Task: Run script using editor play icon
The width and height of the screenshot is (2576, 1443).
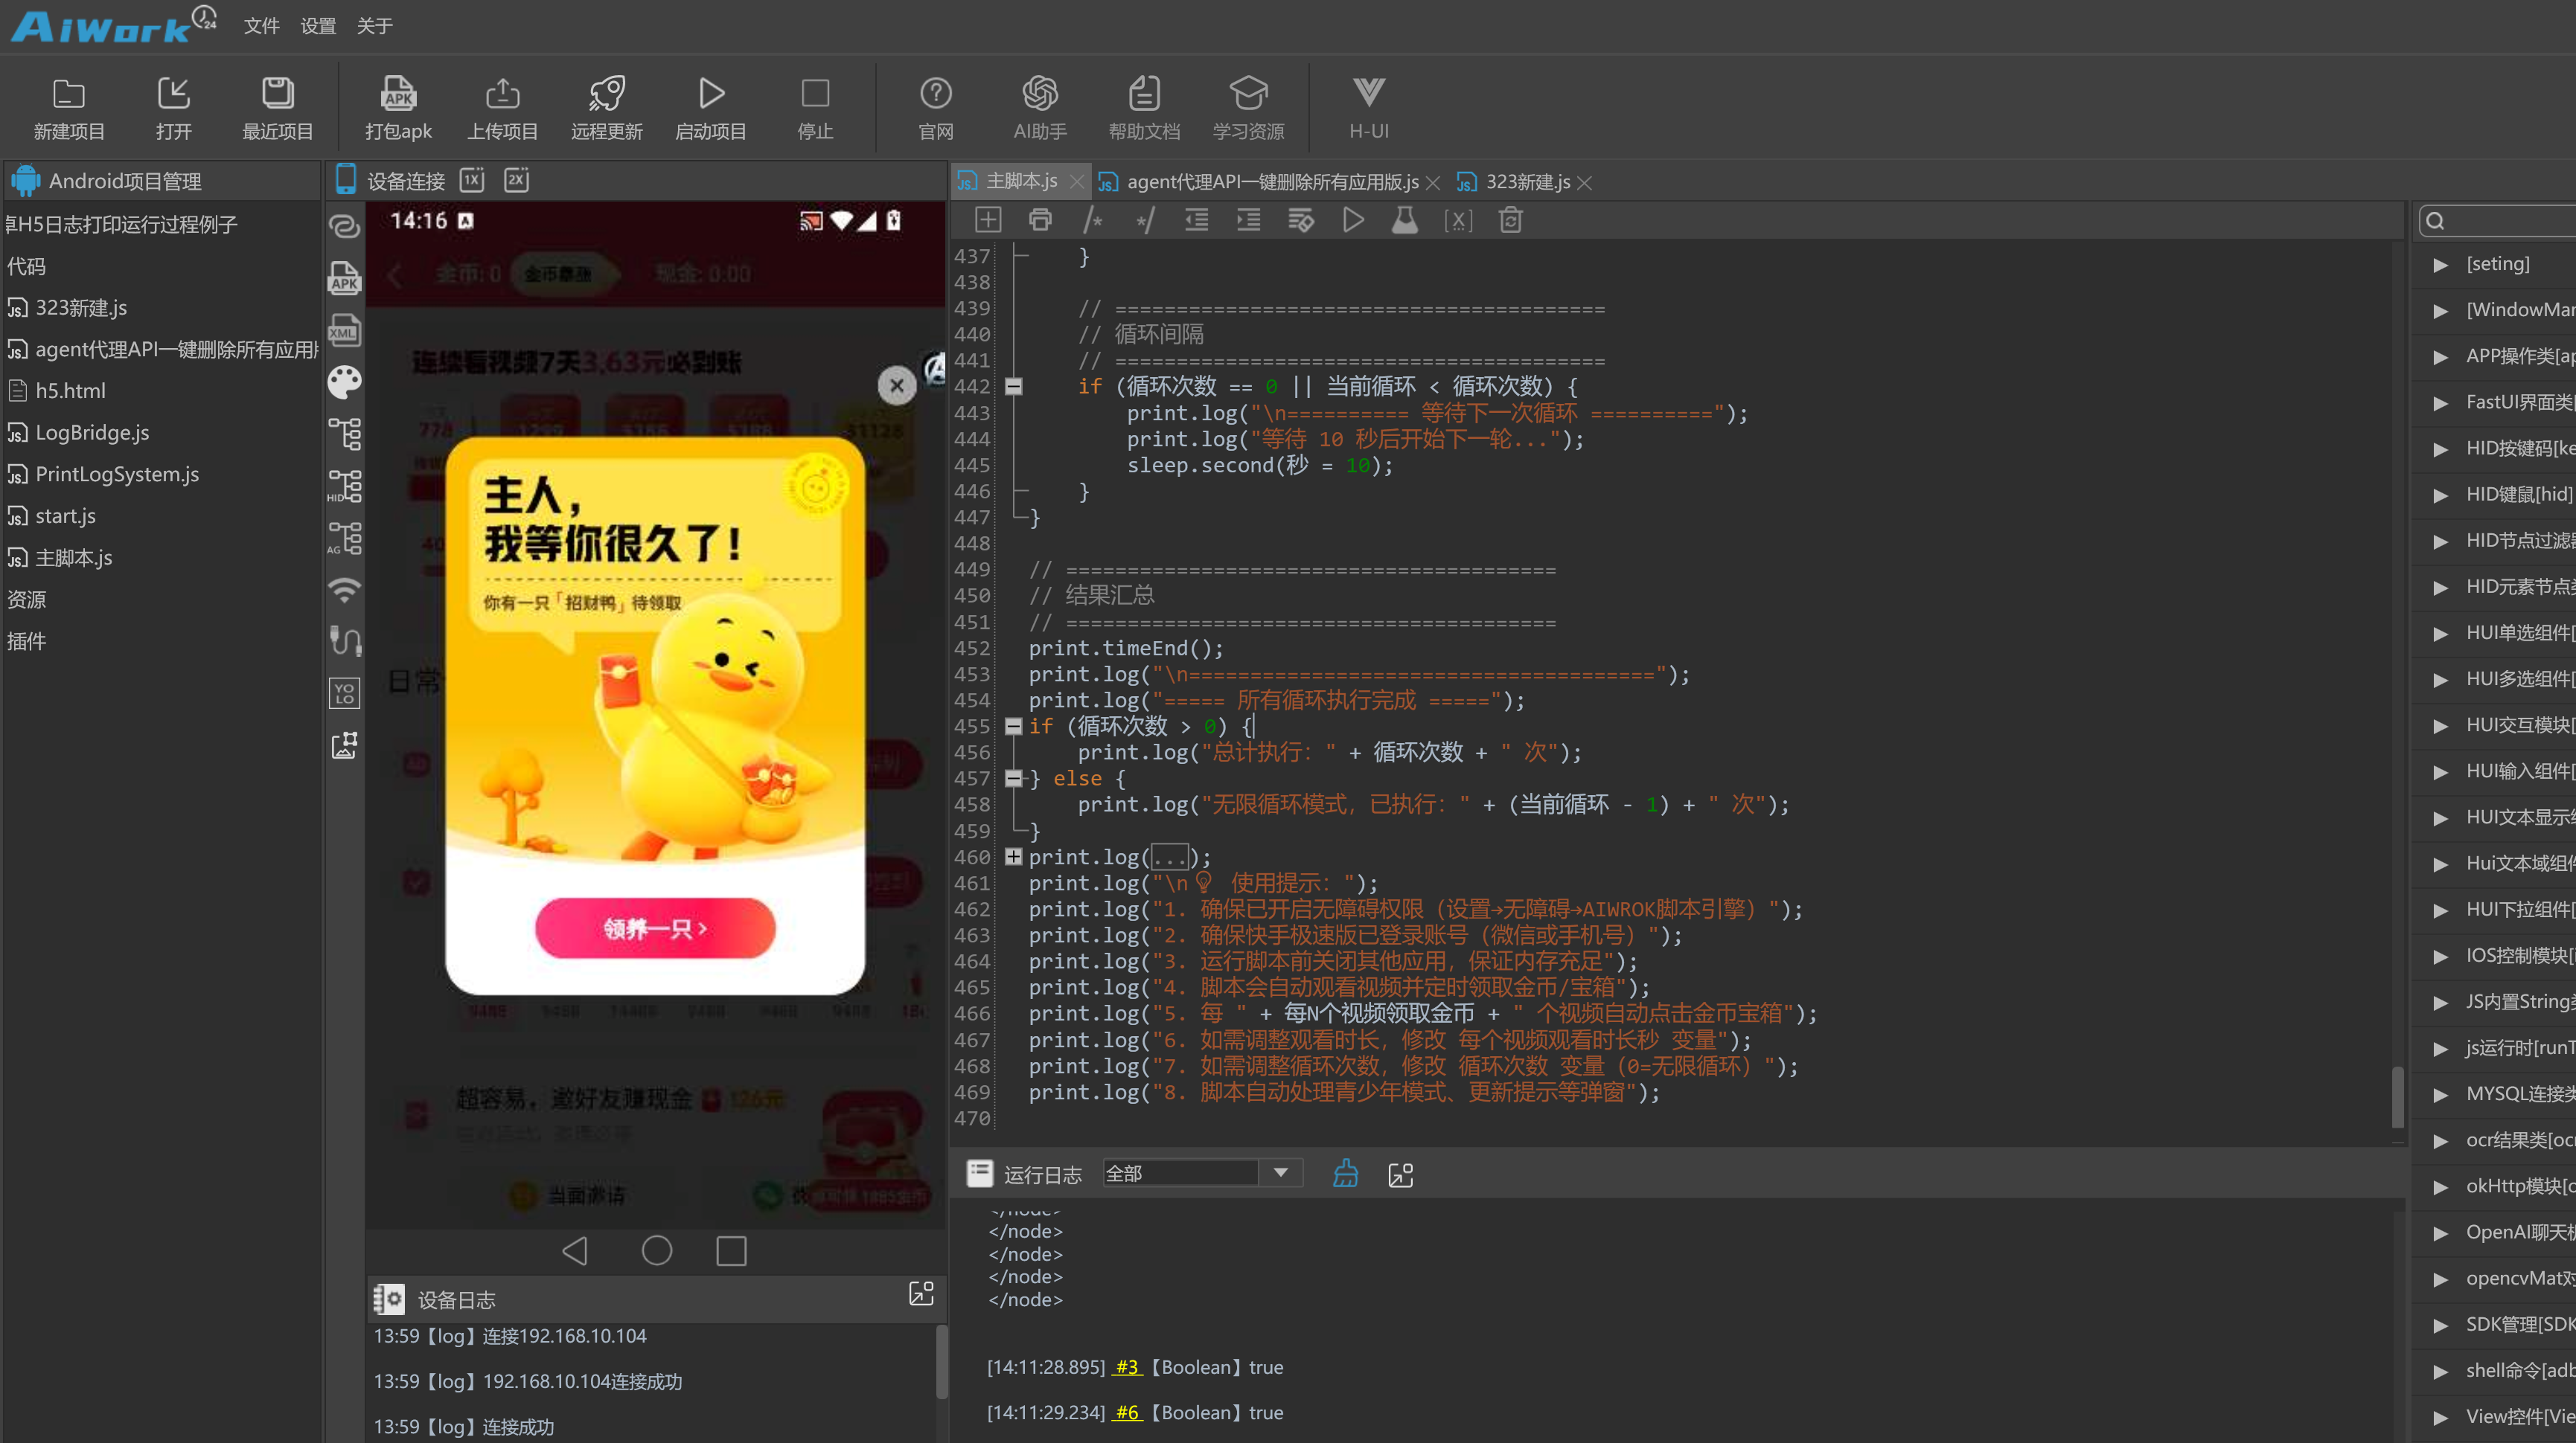Action: pyautogui.click(x=1353, y=220)
